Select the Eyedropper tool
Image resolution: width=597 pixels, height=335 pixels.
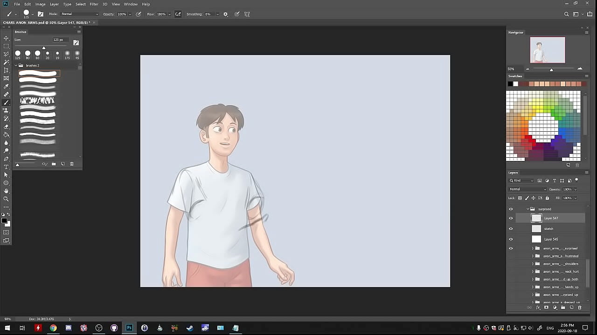point(6,87)
